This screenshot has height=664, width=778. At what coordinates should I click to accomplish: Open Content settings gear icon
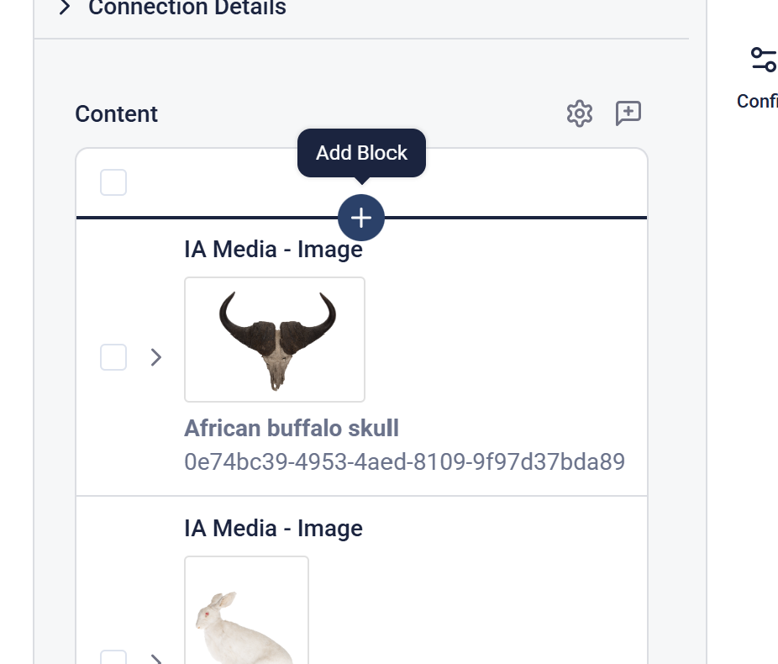pos(580,113)
